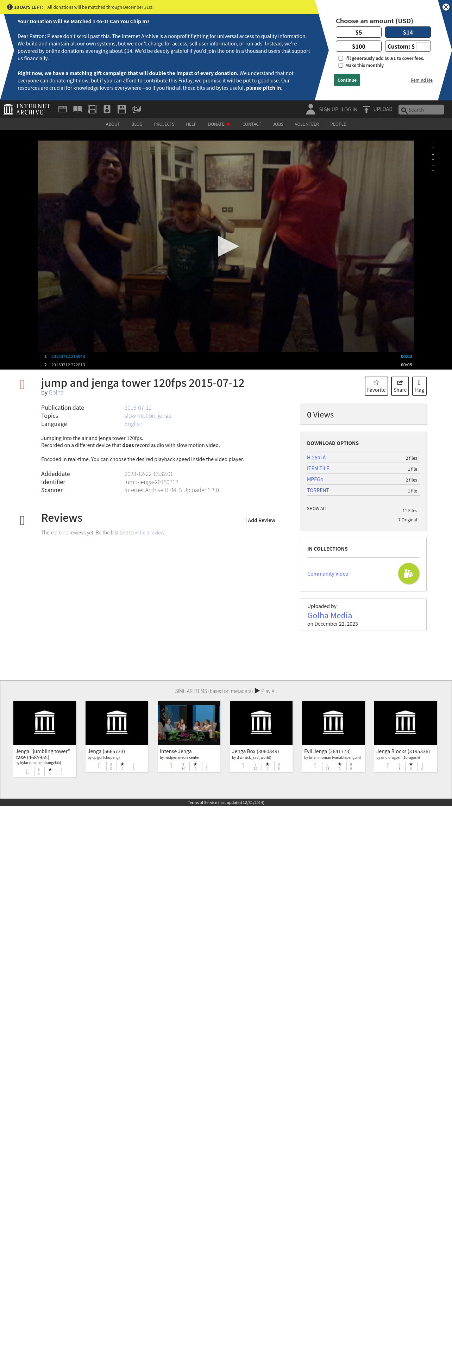Open the Blog menu item
Screen dimensions: 452x1357
137,124
